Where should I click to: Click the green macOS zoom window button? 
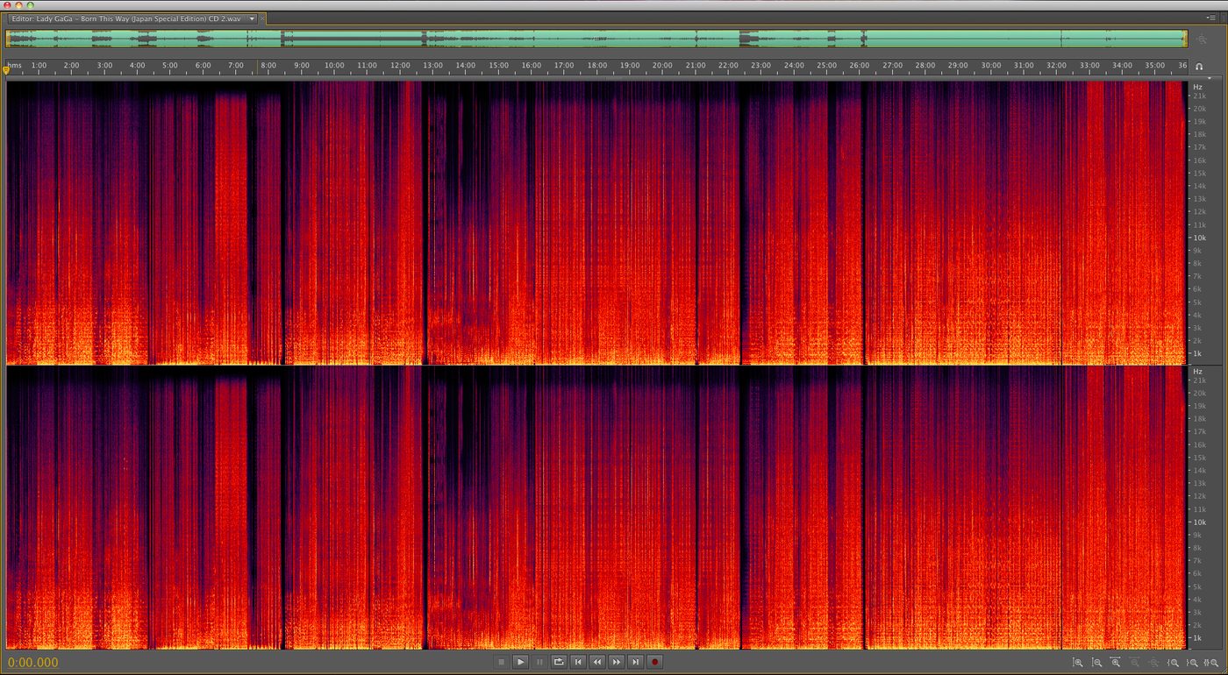click(x=30, y=5)
